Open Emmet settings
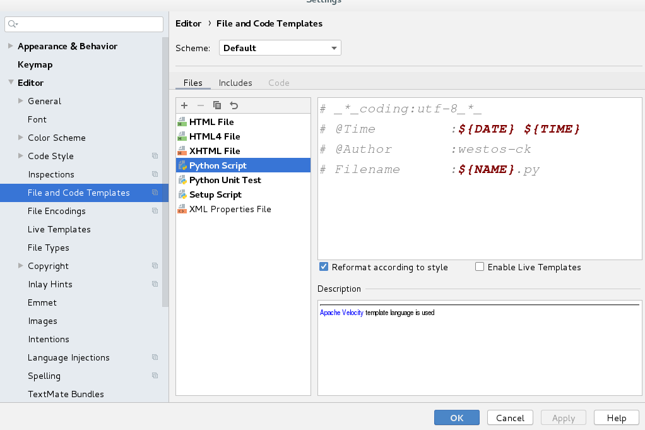The width and height of the screenshot is (645, 430). point(42,302)
